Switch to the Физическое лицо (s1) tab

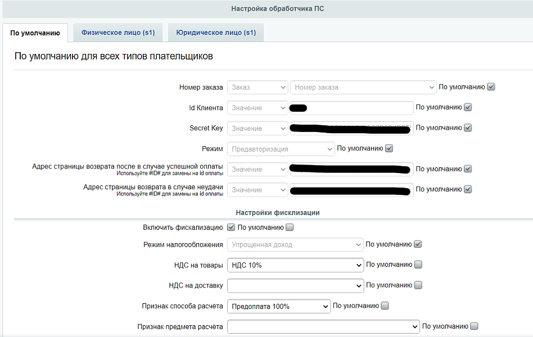click(118, 32)
